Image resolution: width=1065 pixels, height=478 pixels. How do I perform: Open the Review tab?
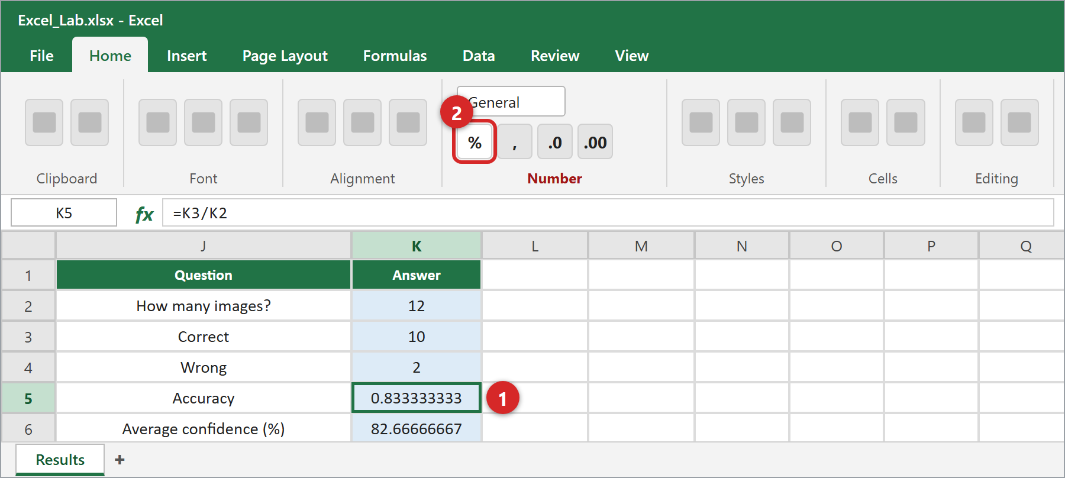click(x=555, y=56)
